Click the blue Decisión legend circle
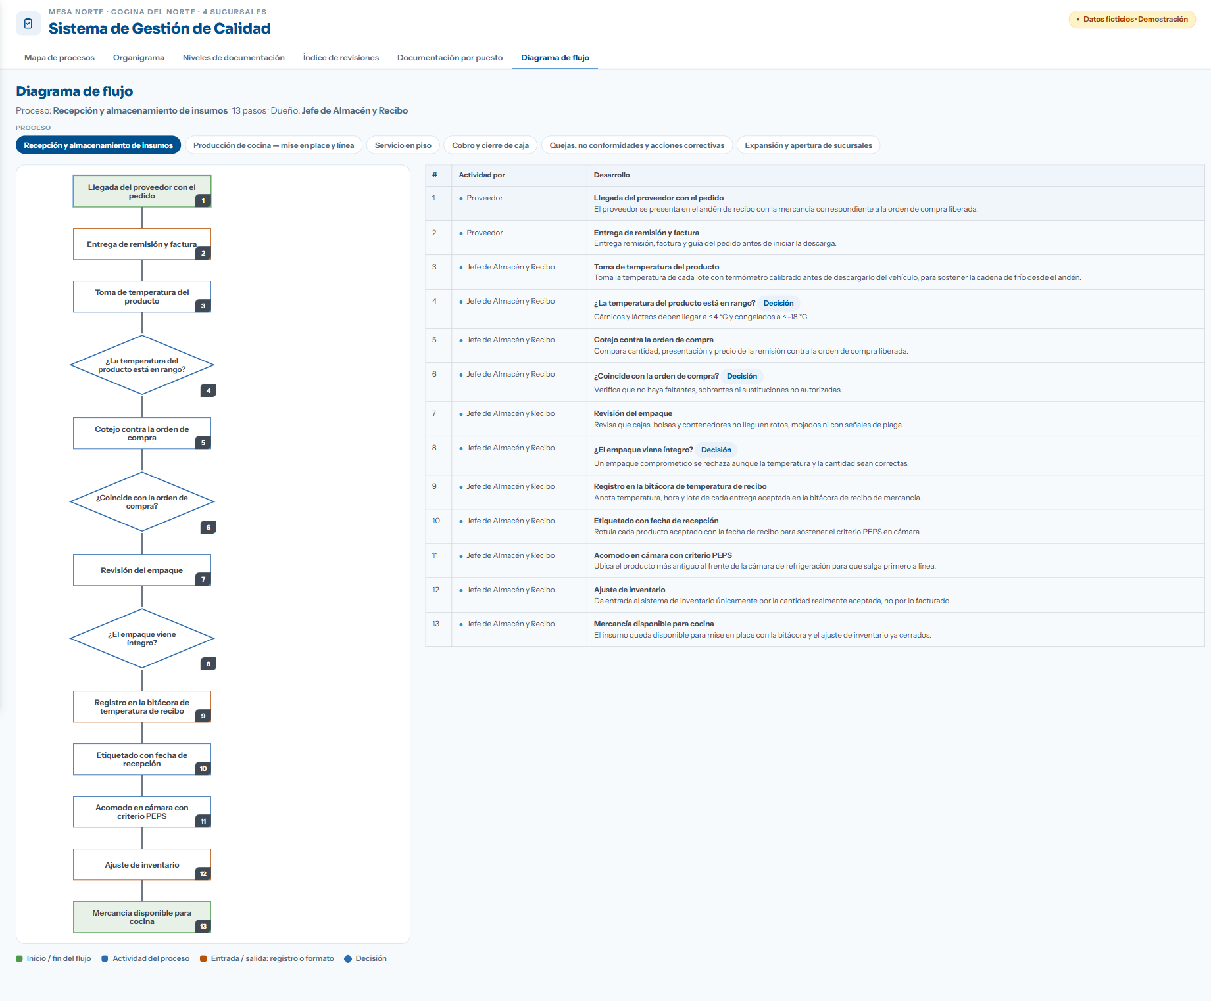 (x=348, y=958)
